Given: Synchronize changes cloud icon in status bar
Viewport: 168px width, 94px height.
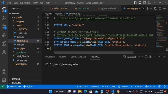Looking at the screenshot, I should tap(20, 87).
